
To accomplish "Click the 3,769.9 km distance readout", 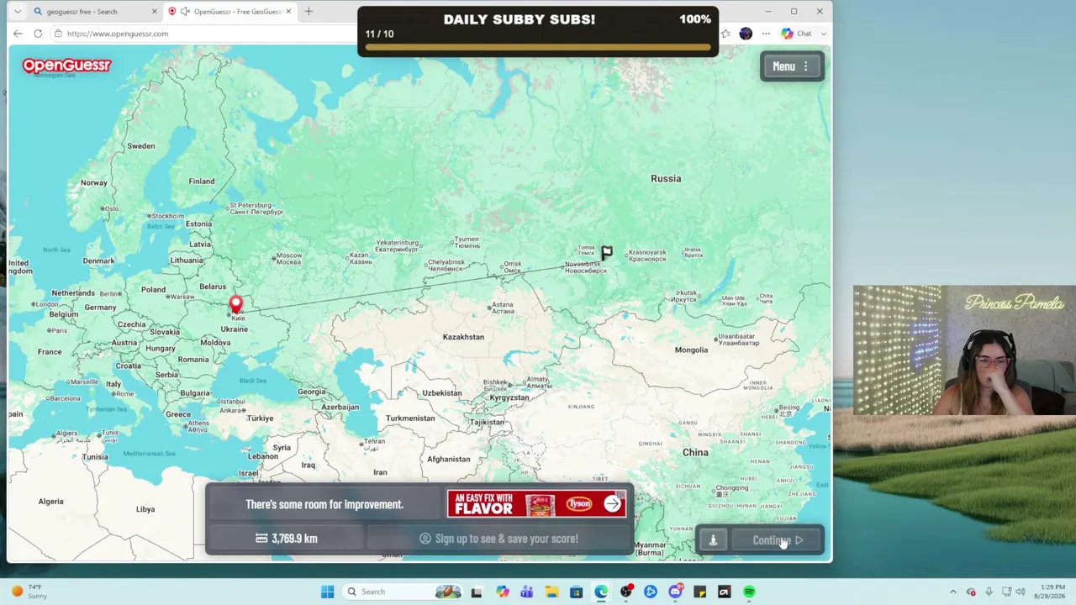I will click(287, 539).
